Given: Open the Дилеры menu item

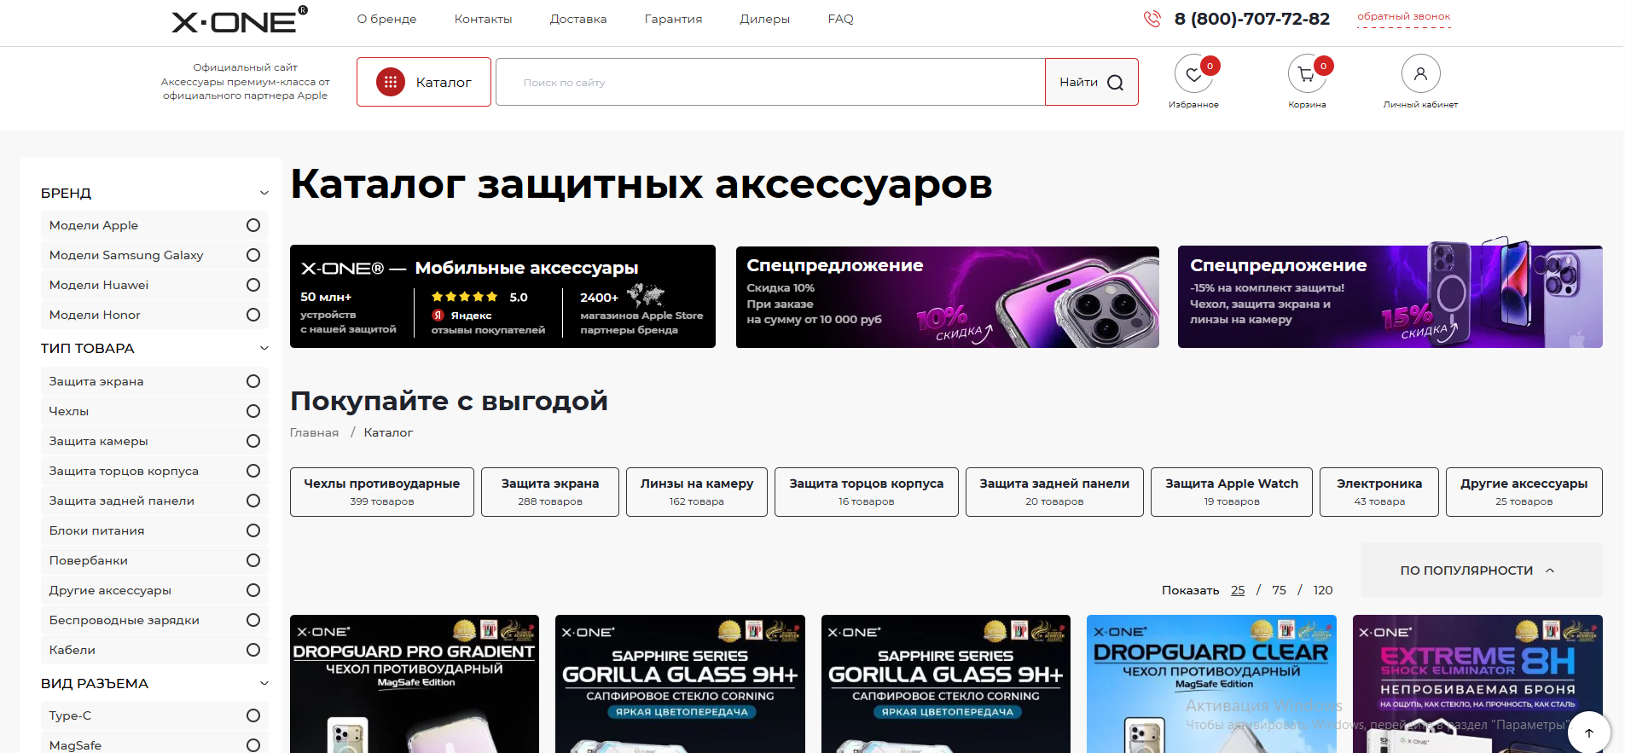Looking at the screenshot, I should 764,19.
